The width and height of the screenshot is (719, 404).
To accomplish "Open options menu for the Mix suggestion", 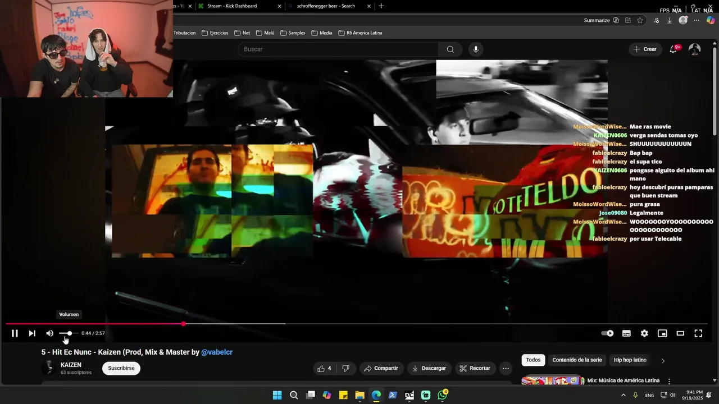I will [669, 381].
